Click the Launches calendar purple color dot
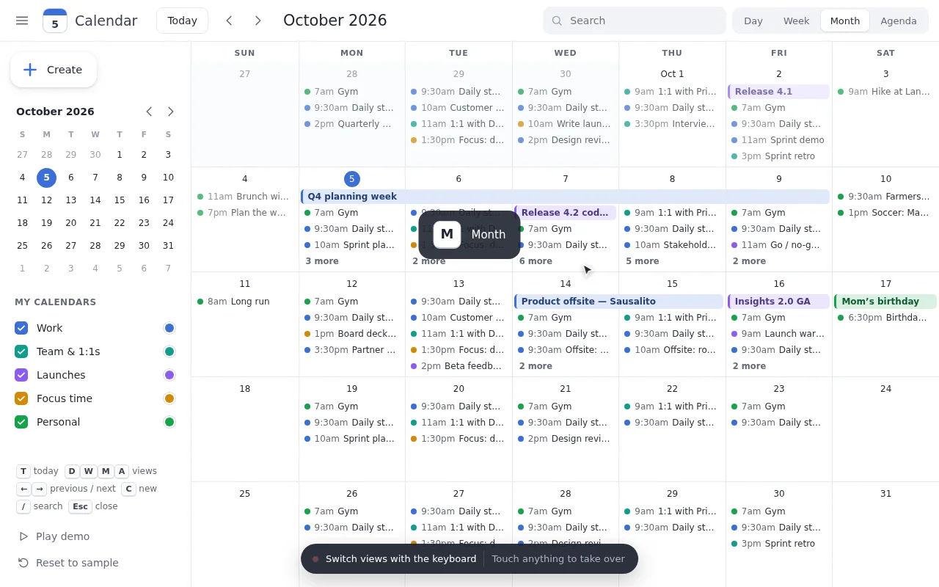Image resolution: width=939 pixels, height=587 pixels. (169, 375)
